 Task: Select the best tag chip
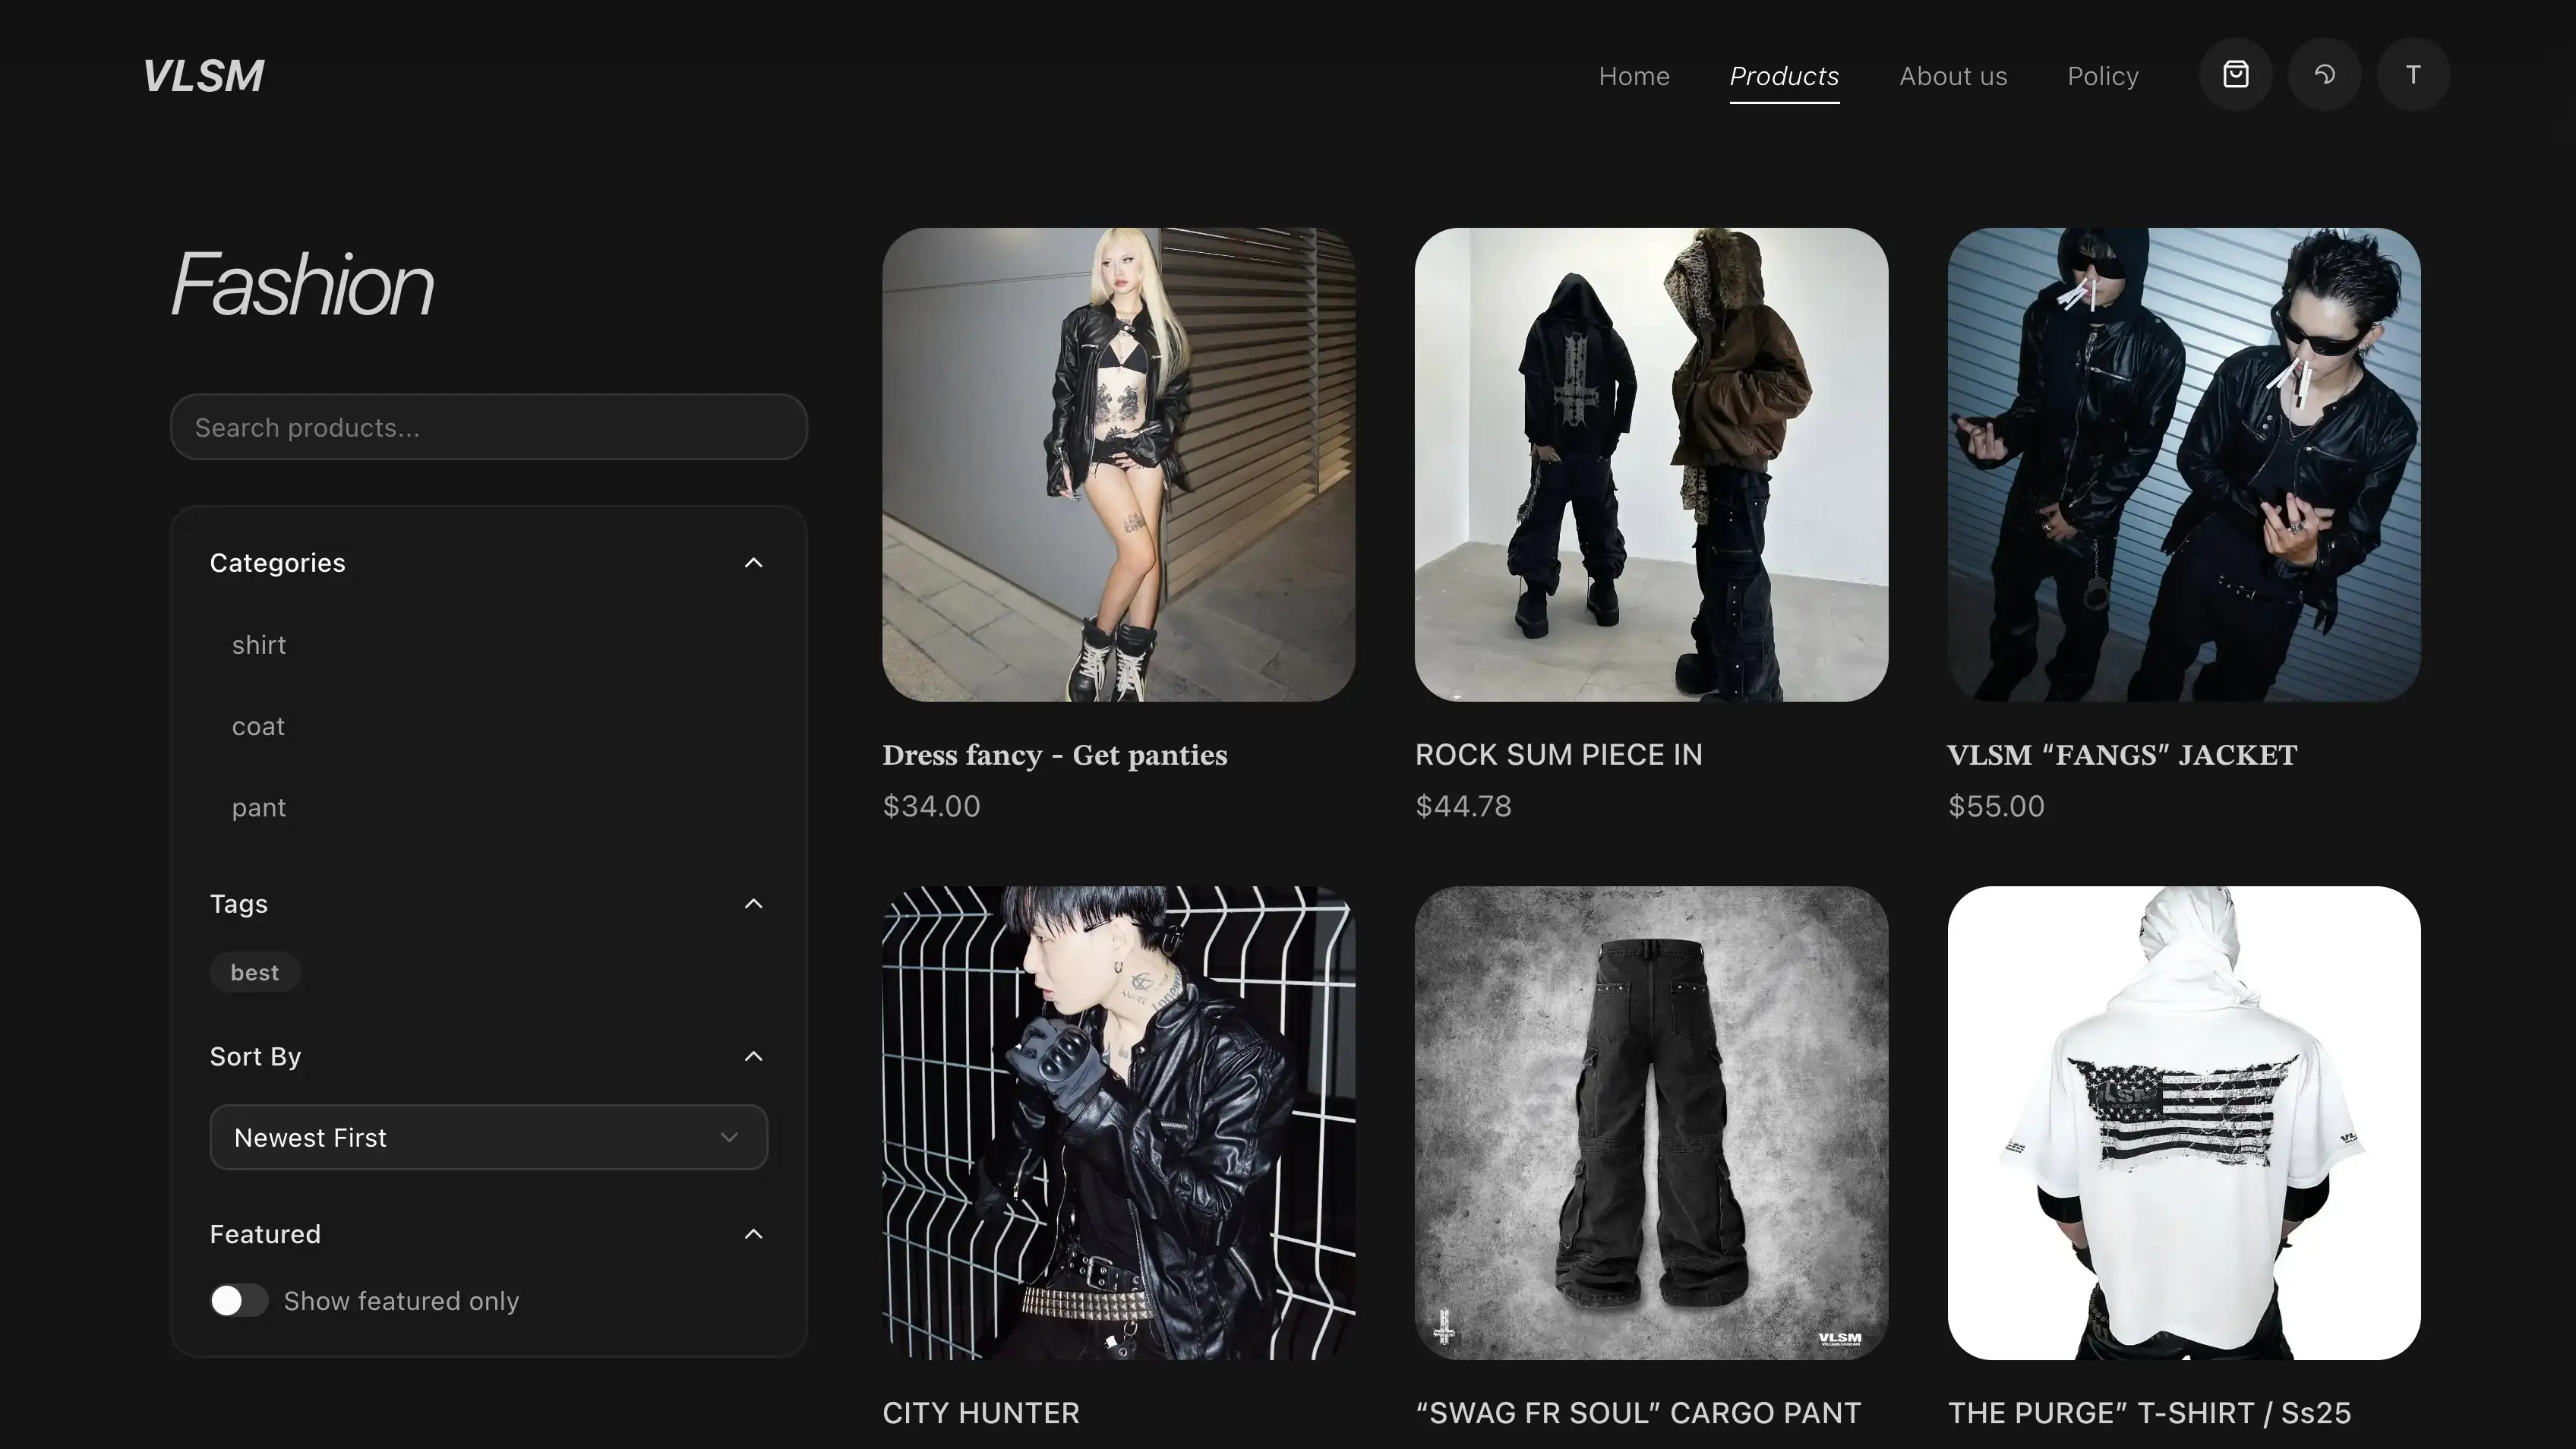point(254,972)
